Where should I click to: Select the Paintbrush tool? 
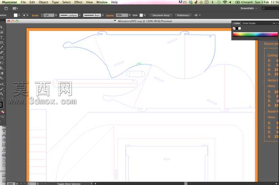(x=2, y=48)
